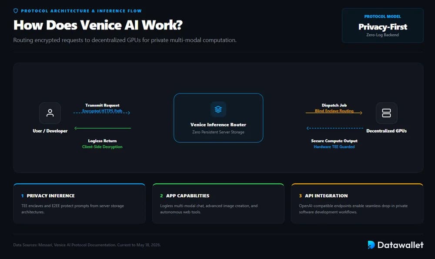Click the 'Logless Return' label
Viewport: 435px width, 259px height.
pos(102,141)
